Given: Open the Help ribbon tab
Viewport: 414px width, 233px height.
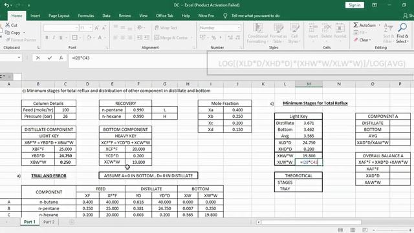Looking at the screenshot, I should click(186, 16).
